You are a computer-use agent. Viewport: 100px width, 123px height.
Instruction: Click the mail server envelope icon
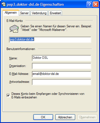coord(14,29)
